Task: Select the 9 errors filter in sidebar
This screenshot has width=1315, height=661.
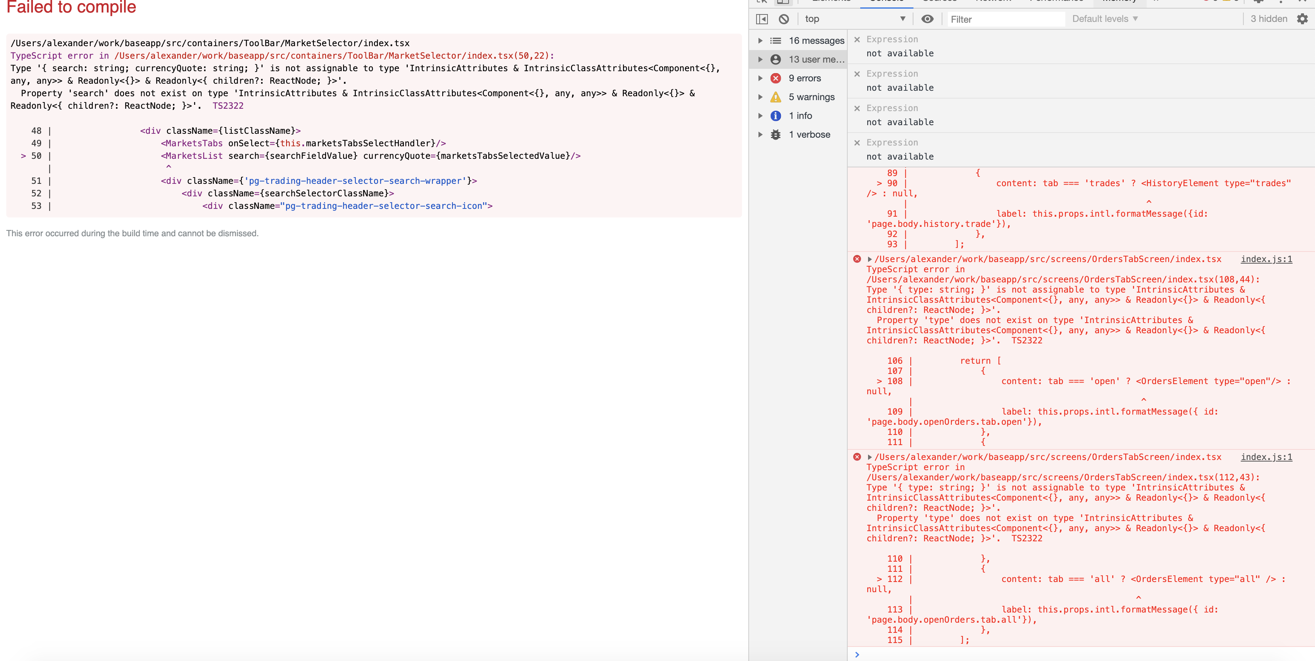Action: pyautogui.click(x=805, y=78)
